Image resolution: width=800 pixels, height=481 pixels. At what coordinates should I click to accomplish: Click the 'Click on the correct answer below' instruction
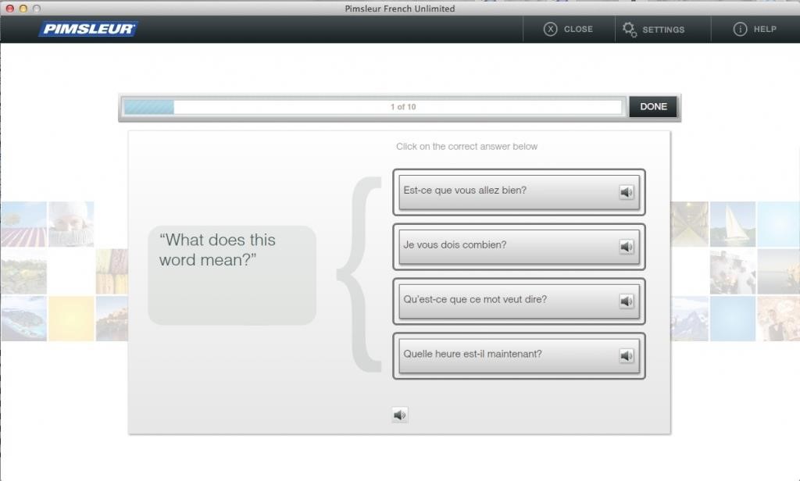pos(466,146)
